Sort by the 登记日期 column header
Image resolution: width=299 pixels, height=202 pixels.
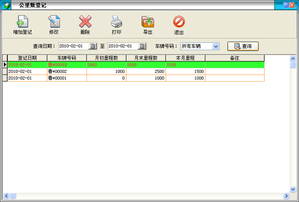tap(27, 58)
